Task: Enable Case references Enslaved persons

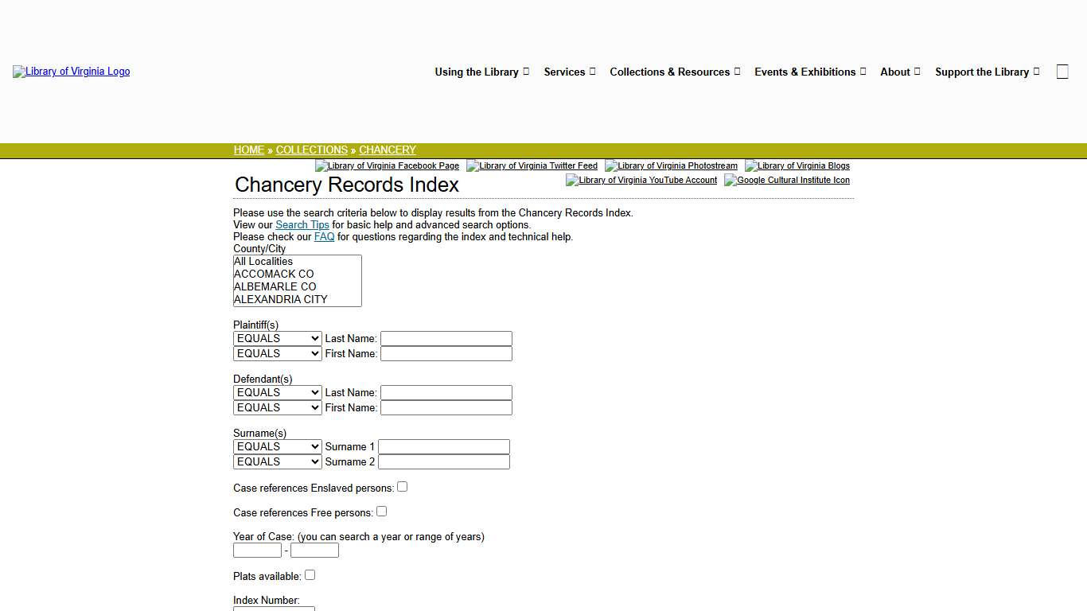Action: point(402,486)
